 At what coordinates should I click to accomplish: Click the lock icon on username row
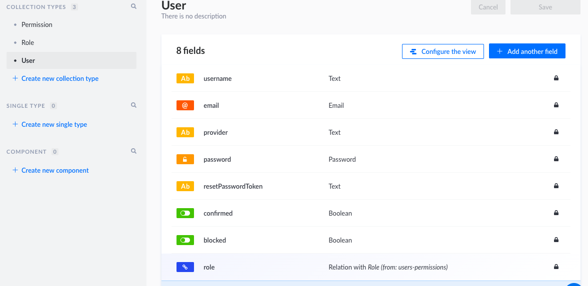tap(556, 78)
